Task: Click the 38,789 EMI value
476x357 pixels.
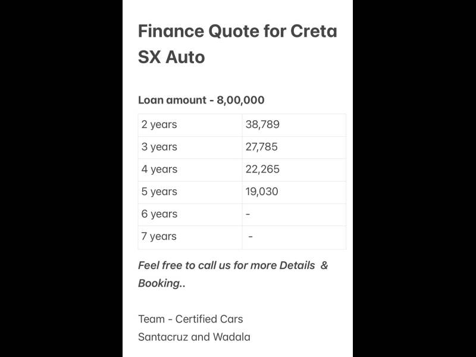Action: pyautogui.click(x=262, y=125)
